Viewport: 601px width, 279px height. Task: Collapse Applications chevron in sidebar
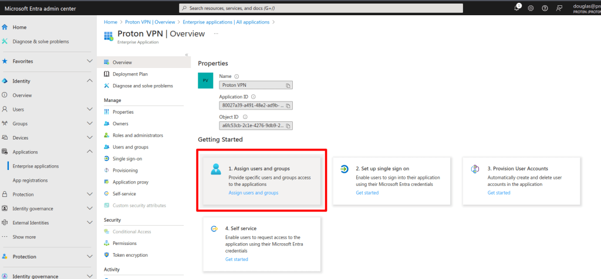[x=90, y=152]
